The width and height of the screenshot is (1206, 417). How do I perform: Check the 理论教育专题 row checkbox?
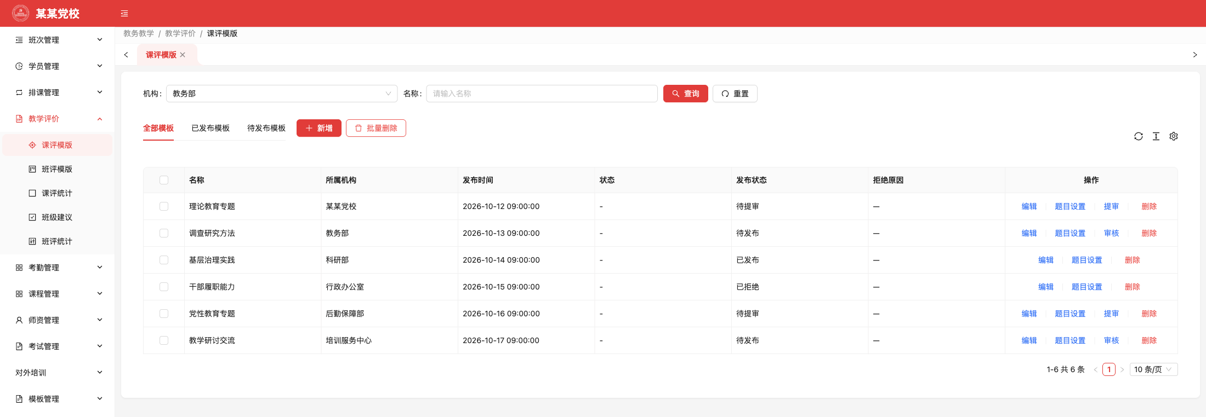click(164, 206)
